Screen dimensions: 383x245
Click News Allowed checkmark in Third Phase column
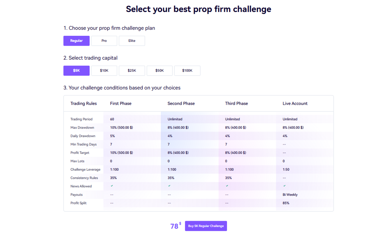(227, 186)
